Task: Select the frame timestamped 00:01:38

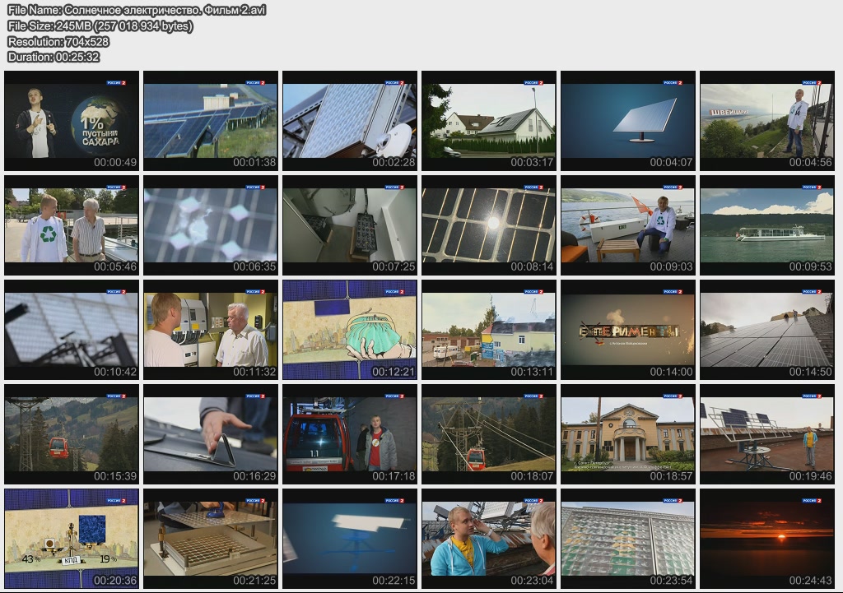Action: [x=211, y=121]
